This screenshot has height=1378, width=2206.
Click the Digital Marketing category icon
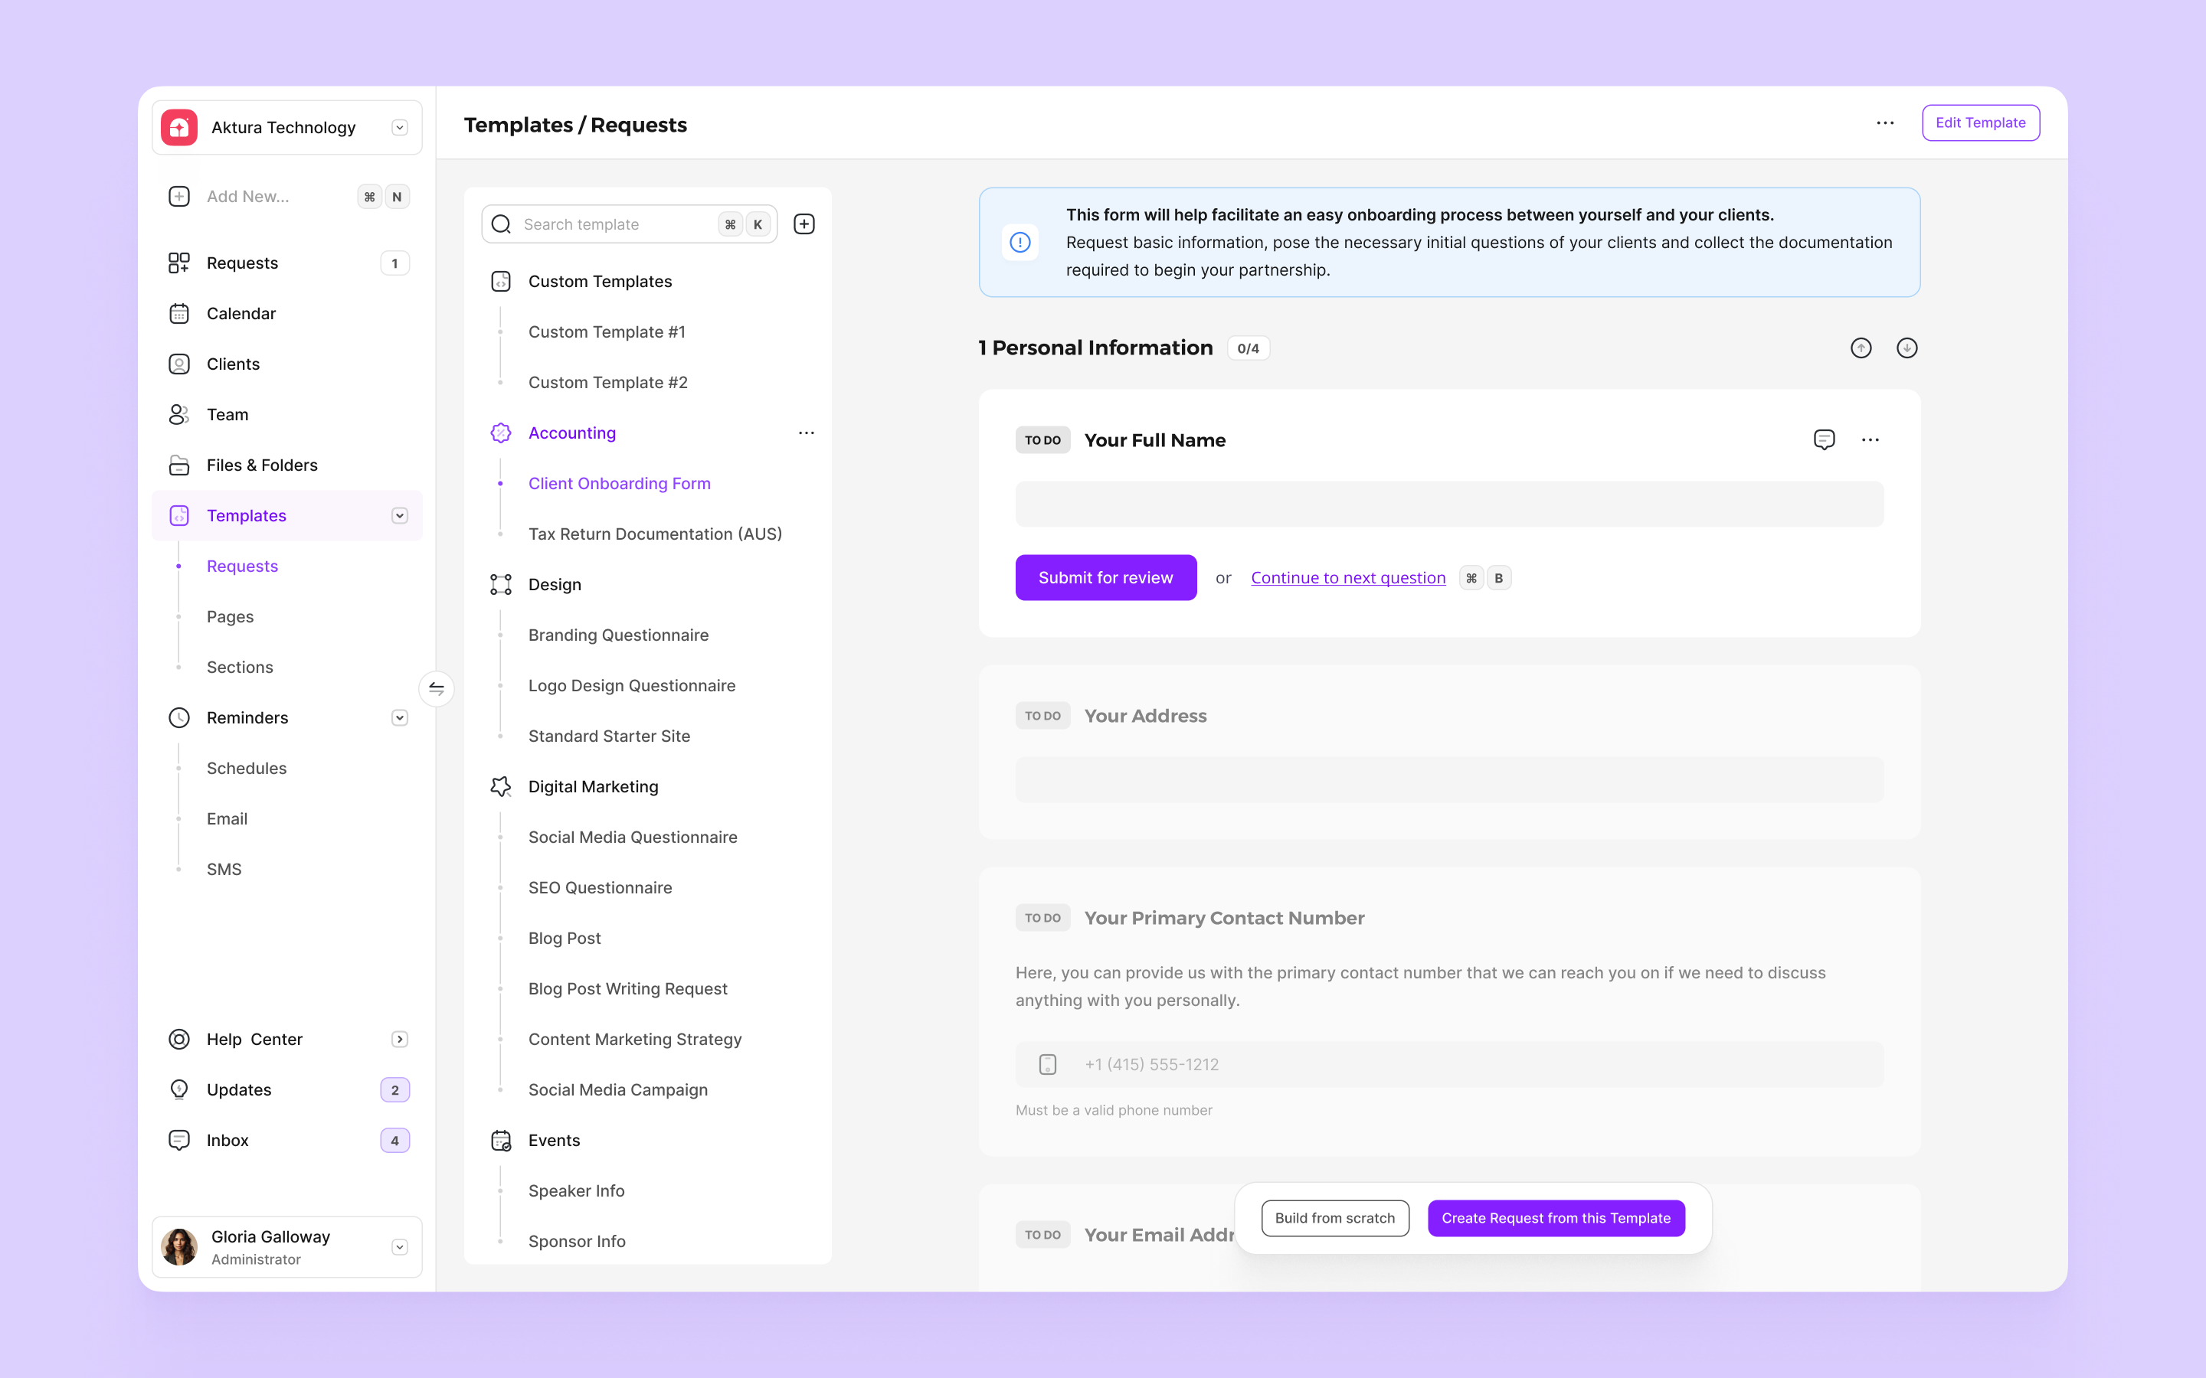pyautogui.click(x=502, y=788)
